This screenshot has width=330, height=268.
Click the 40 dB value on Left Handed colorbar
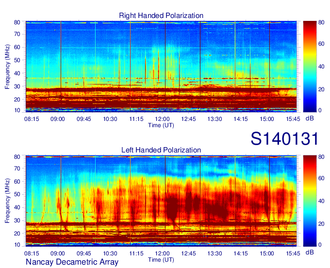click(x=321, y=201)
